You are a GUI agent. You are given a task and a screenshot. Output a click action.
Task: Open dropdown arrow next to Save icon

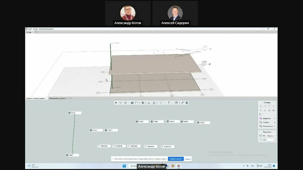(x=140, y=103)
